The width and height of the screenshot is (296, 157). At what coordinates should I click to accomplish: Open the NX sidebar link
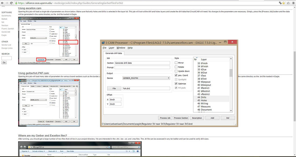pyautogui.click(x=3, y=22)
